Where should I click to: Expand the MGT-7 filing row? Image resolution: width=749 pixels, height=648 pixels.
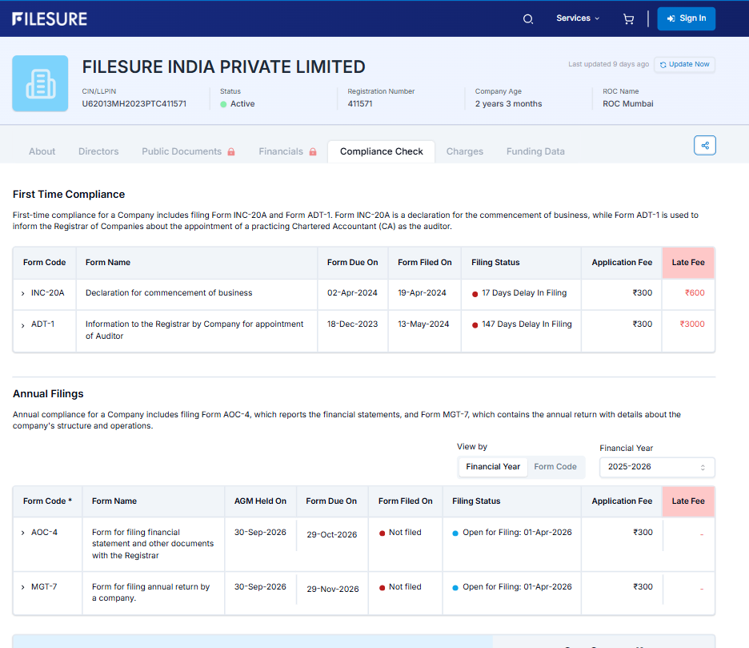[x=23, y=587]
